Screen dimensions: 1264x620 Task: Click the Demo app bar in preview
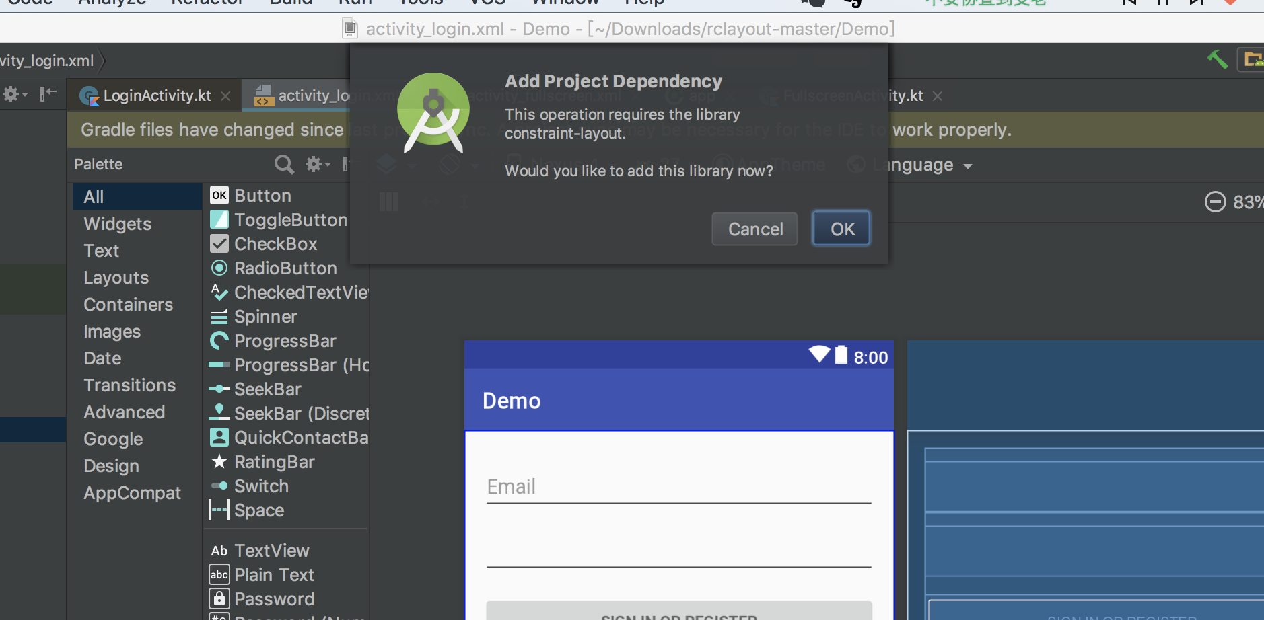(679, 400)
